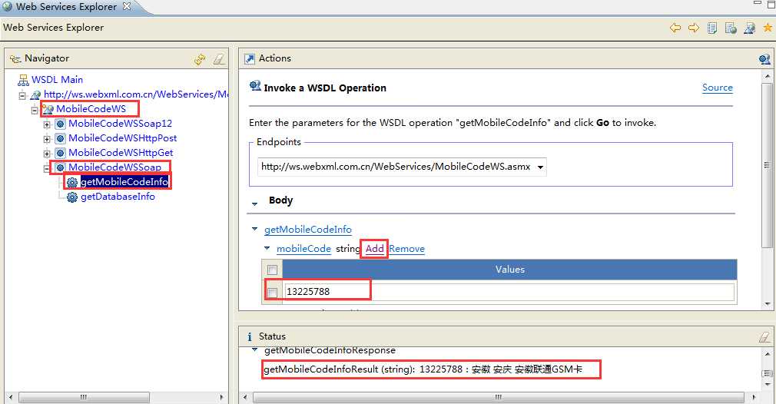This screenshot has width=776, height=404.
Task: Expand the MobileCodeWSHttpGet node
Action: pos(47,154)
